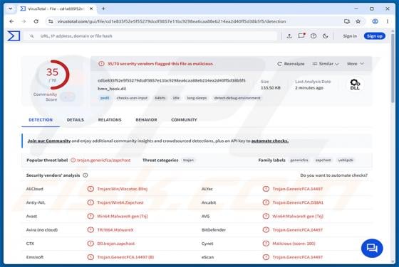
Task: Click the idle tag
Action: [176, 98]
